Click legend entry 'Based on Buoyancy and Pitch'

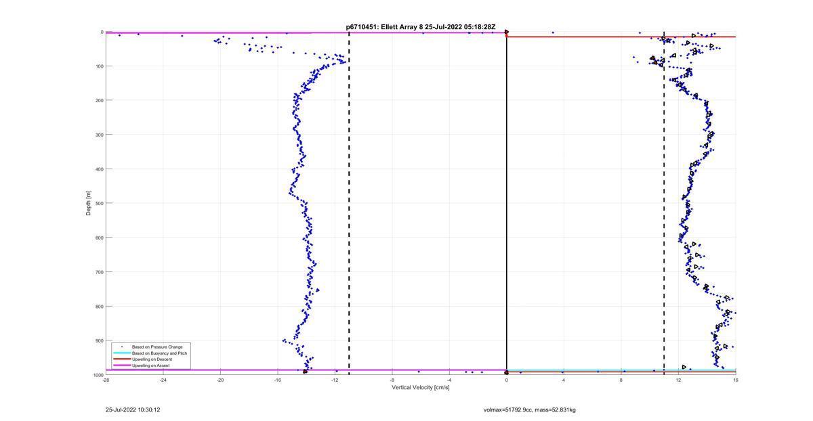click(x=160, y=353)
